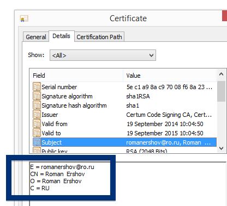Select the Issuer value Certum Code Signing CA

point(169,115)
